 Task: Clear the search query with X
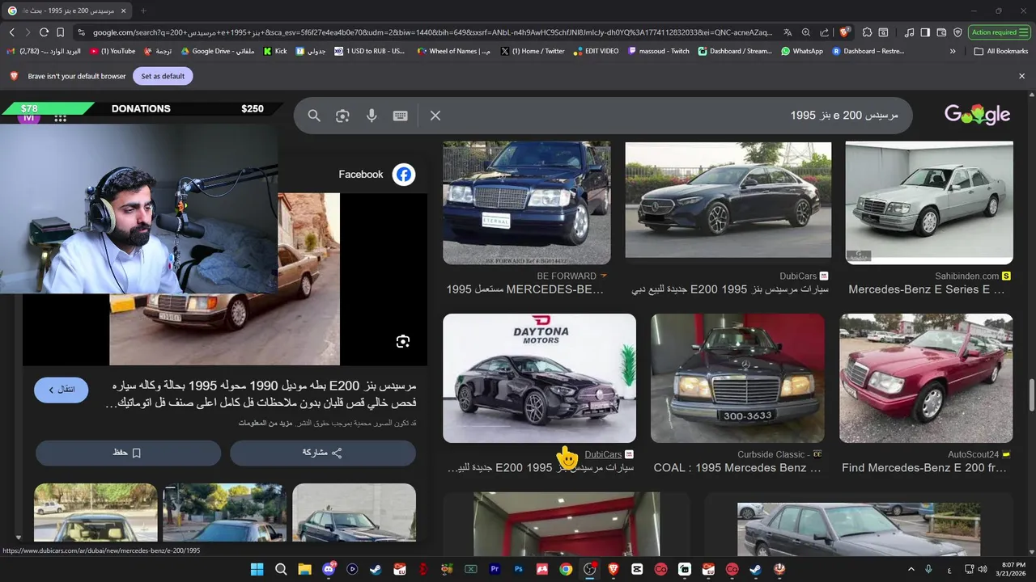[435, 116]
